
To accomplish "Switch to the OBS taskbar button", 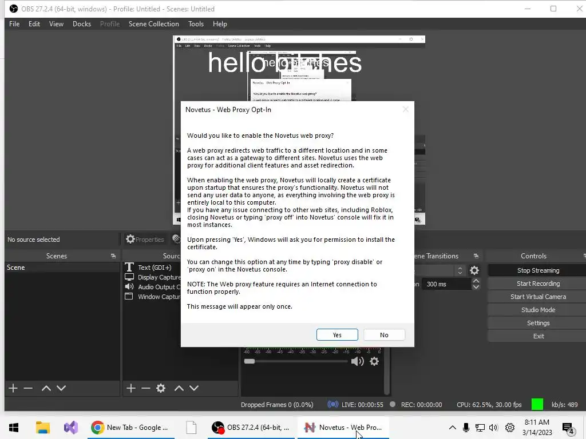I will pyautogui.click(x=252, y=428).
